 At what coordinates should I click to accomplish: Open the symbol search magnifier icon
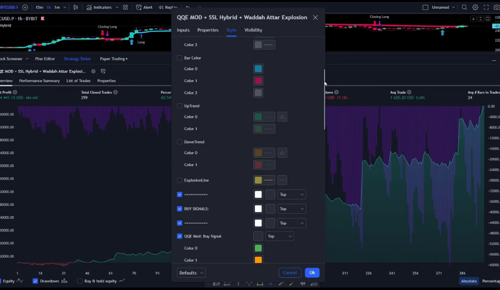coord(464,7)
